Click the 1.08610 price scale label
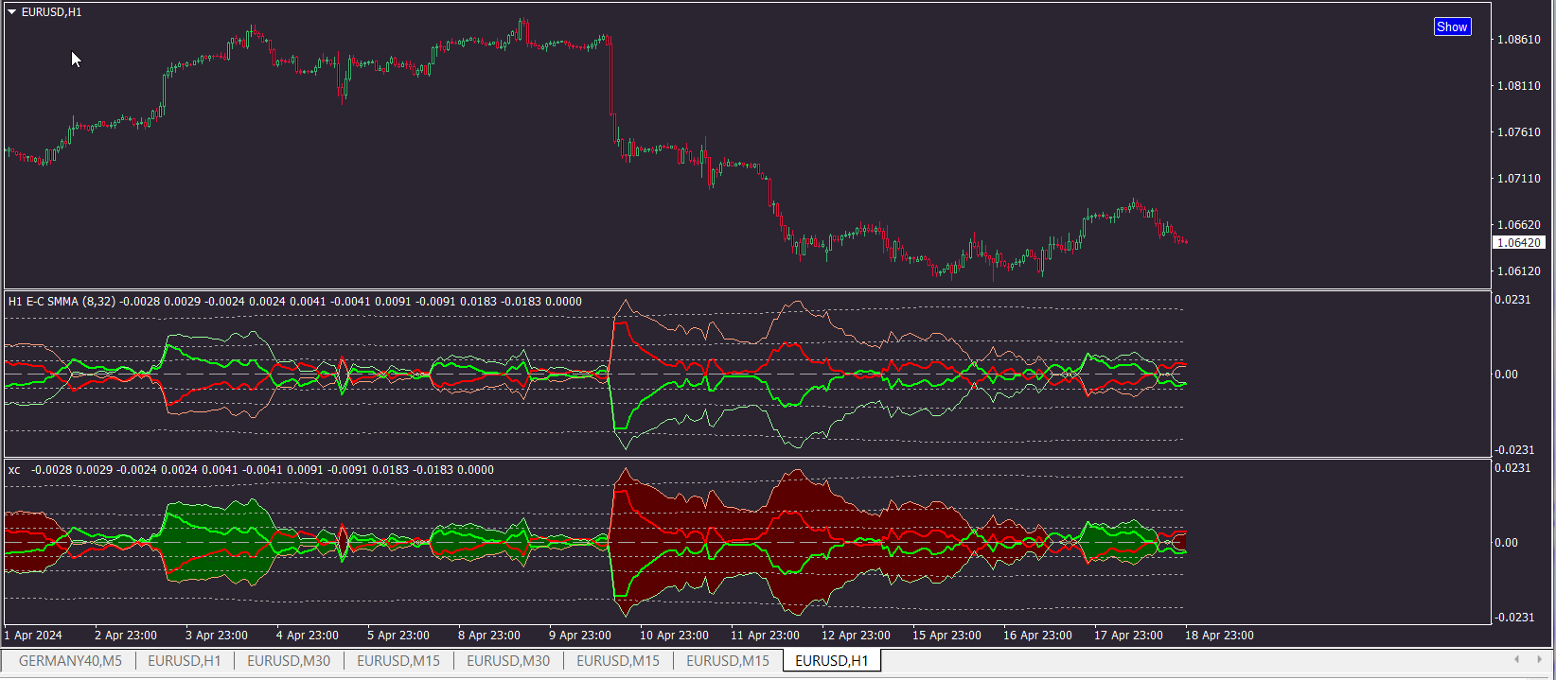This screenshot has height=680, width=1556. coord(1518,40)
